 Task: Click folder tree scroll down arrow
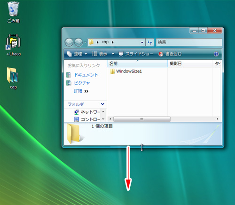(x=103, y=119)
